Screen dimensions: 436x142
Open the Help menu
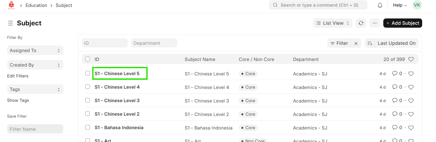point(400,5)
